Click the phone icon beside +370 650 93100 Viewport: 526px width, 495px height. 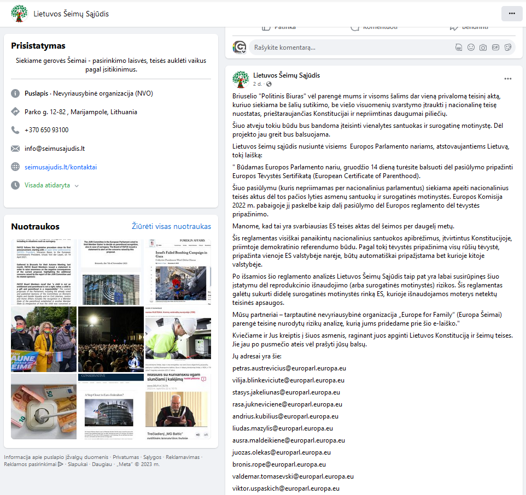[15, 130]
